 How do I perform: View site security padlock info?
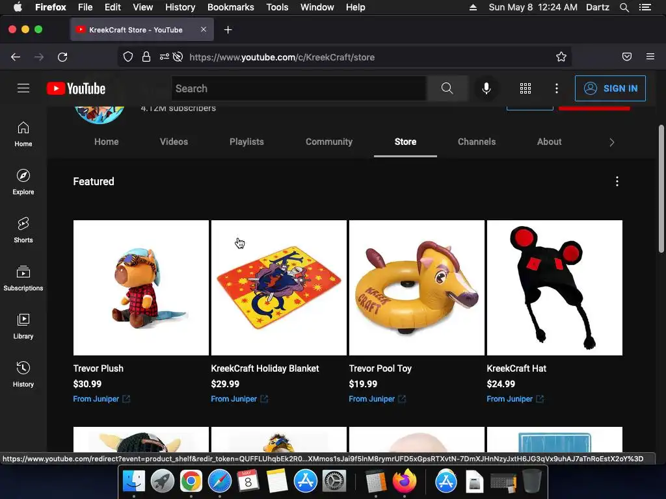click(x=146, y=57)
